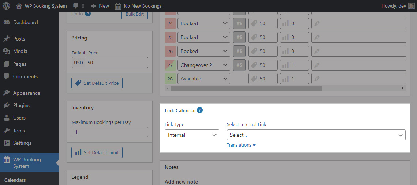
Task: Open the day 25 status dropdown
Action: (204, 37)
